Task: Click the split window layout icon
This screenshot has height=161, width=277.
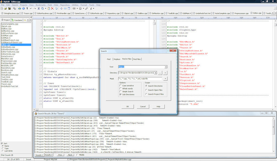Action: 69,8
